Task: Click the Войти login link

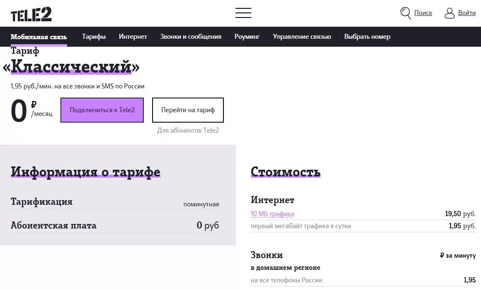Action: click(467, 13)
